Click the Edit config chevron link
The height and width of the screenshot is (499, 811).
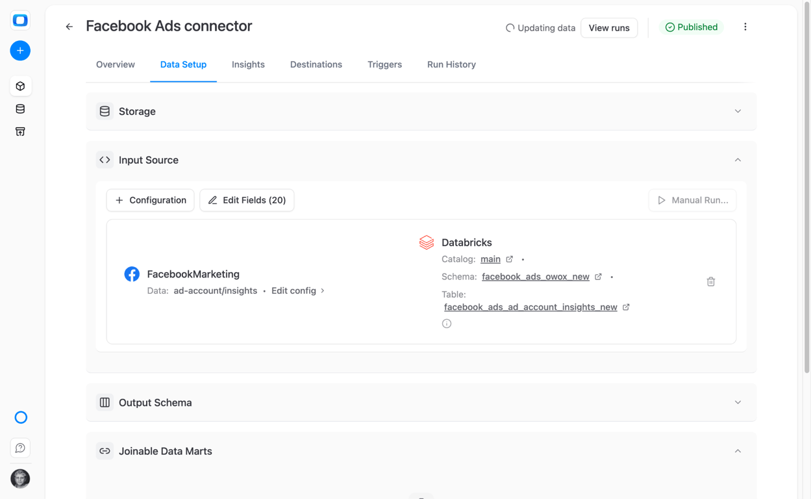(298, 290)
